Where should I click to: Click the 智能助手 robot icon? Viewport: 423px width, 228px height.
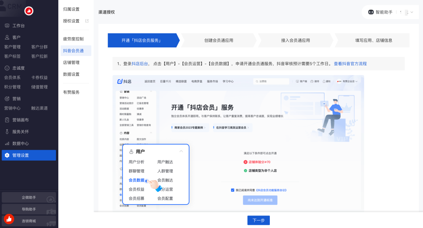tap(371, 12)
